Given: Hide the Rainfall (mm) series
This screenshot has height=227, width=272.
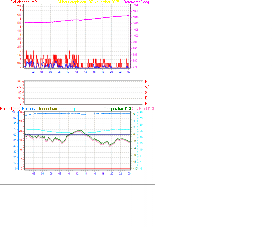Looking at the screenshot, I should (10, 109).
